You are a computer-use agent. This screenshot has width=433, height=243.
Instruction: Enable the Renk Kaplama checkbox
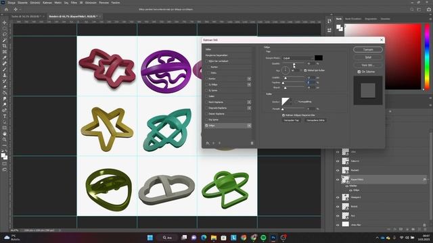point(206,102)
